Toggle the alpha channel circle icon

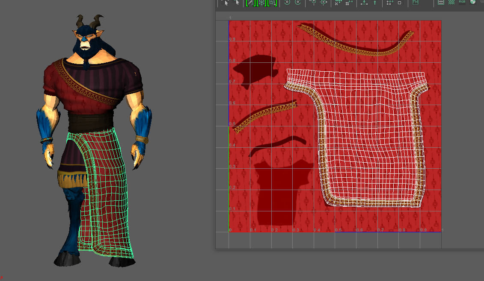473,2
